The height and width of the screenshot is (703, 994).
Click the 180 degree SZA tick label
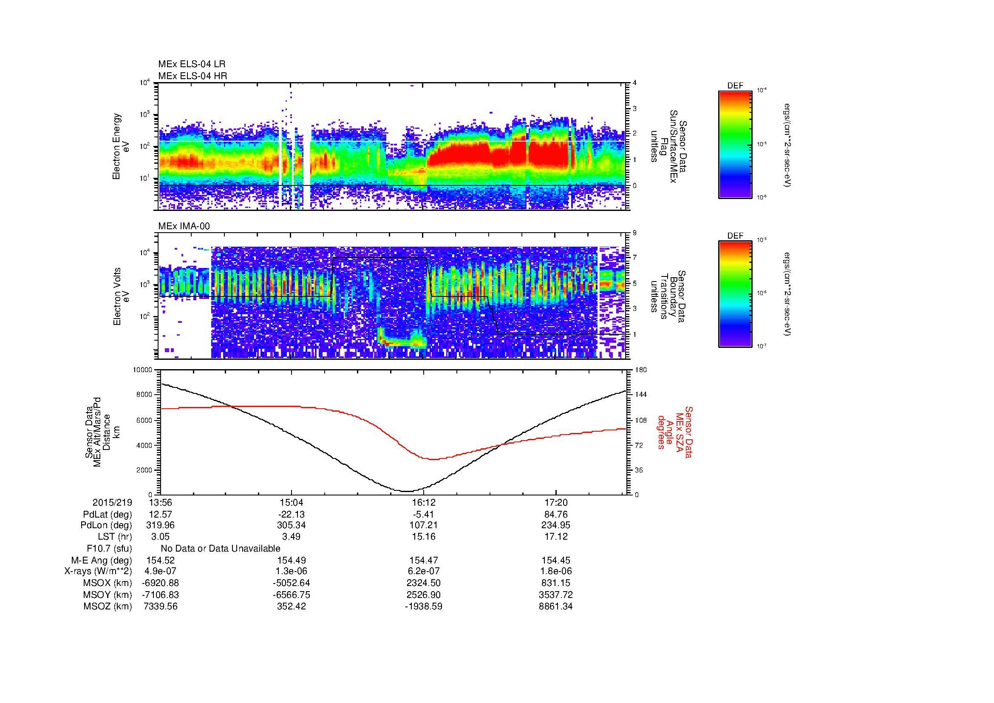click(x=642, y=370)
